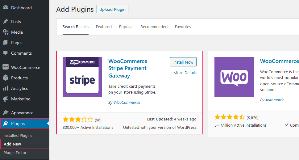
Task: Click the Add Plugins page heading
Action: [75, 9]
